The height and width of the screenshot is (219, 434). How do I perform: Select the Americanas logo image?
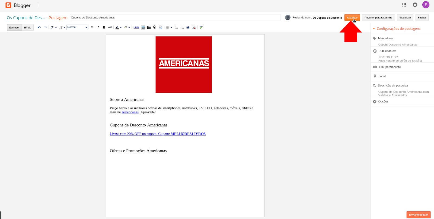pyautogui.click(x=184, y=65)
